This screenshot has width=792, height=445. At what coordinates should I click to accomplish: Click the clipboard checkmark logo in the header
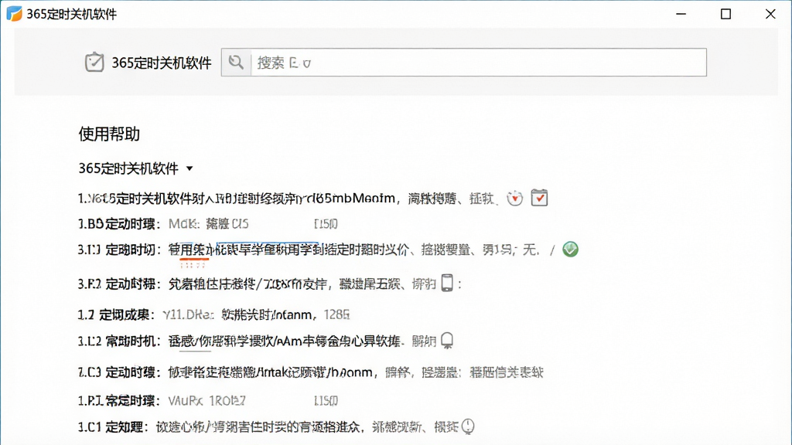(94, 63)
